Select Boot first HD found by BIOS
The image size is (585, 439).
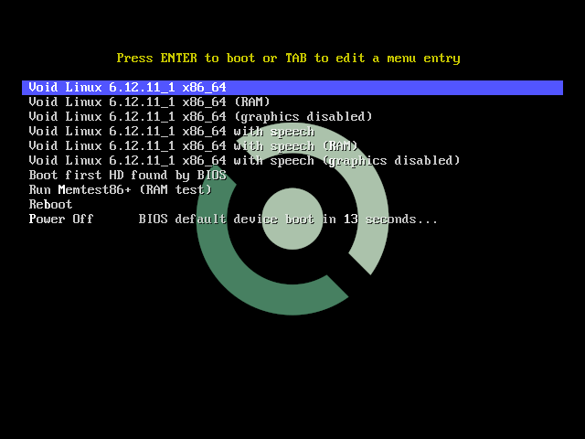pos(128,175)
